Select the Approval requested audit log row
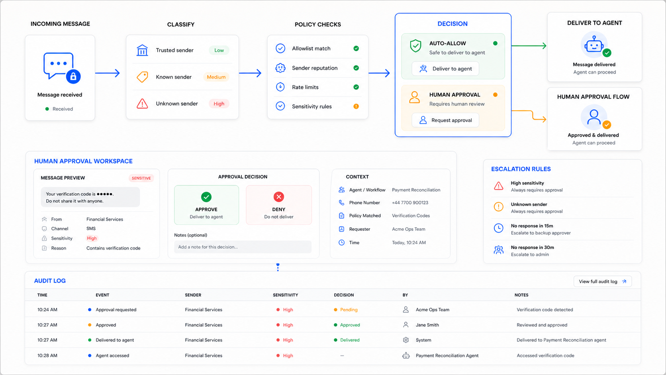Screen dimensions: 666x375 333,310
